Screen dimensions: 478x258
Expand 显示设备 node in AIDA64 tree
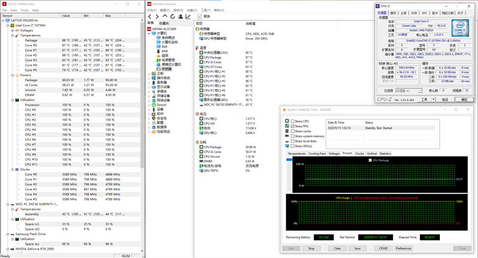click(149, 87)
